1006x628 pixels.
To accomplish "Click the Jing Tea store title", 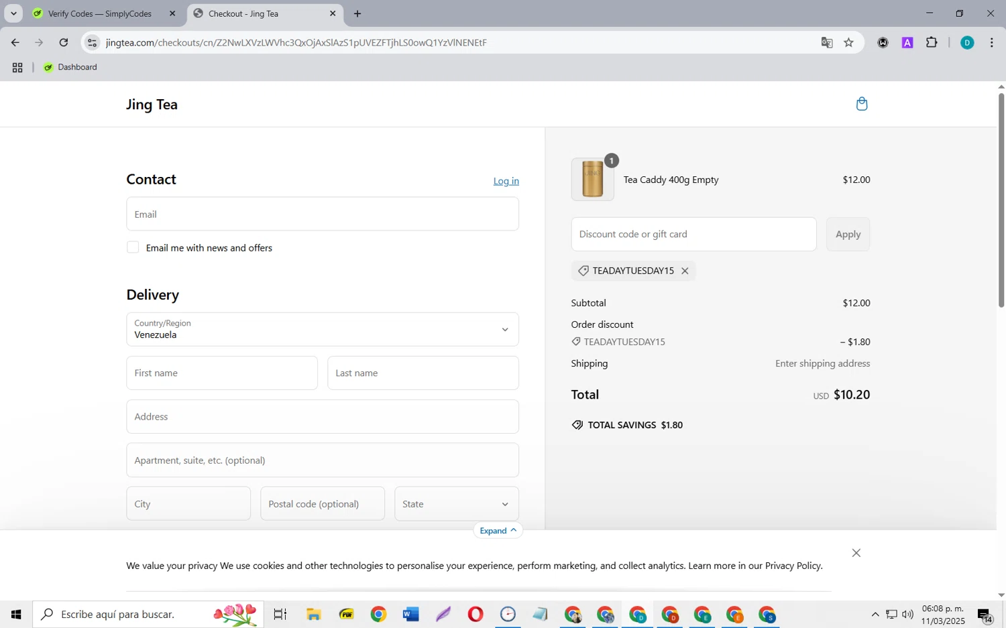I will coord(152,105).
